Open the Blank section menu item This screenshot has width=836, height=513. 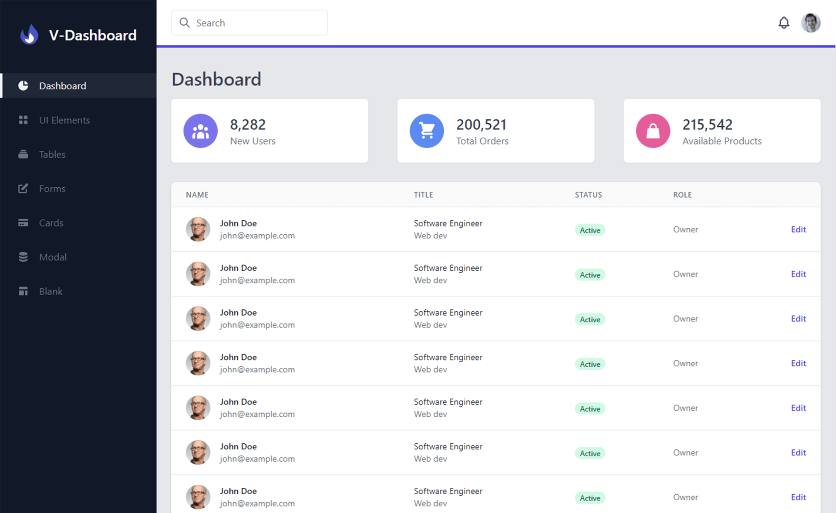click(x=52, y=291)
